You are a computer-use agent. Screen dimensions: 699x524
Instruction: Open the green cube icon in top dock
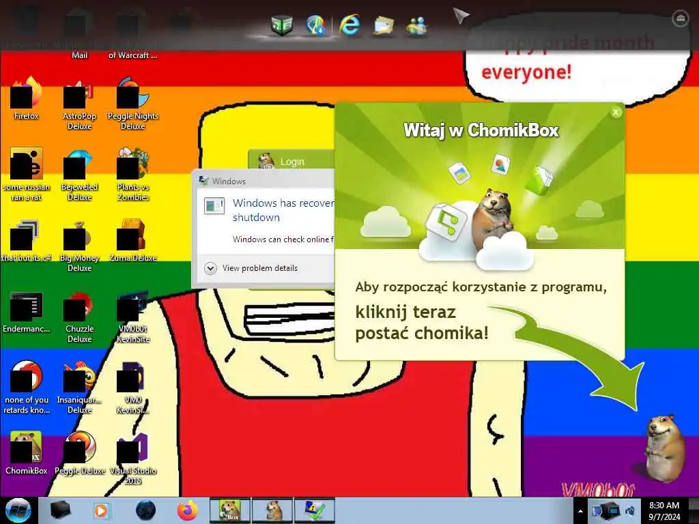[282, 25]
